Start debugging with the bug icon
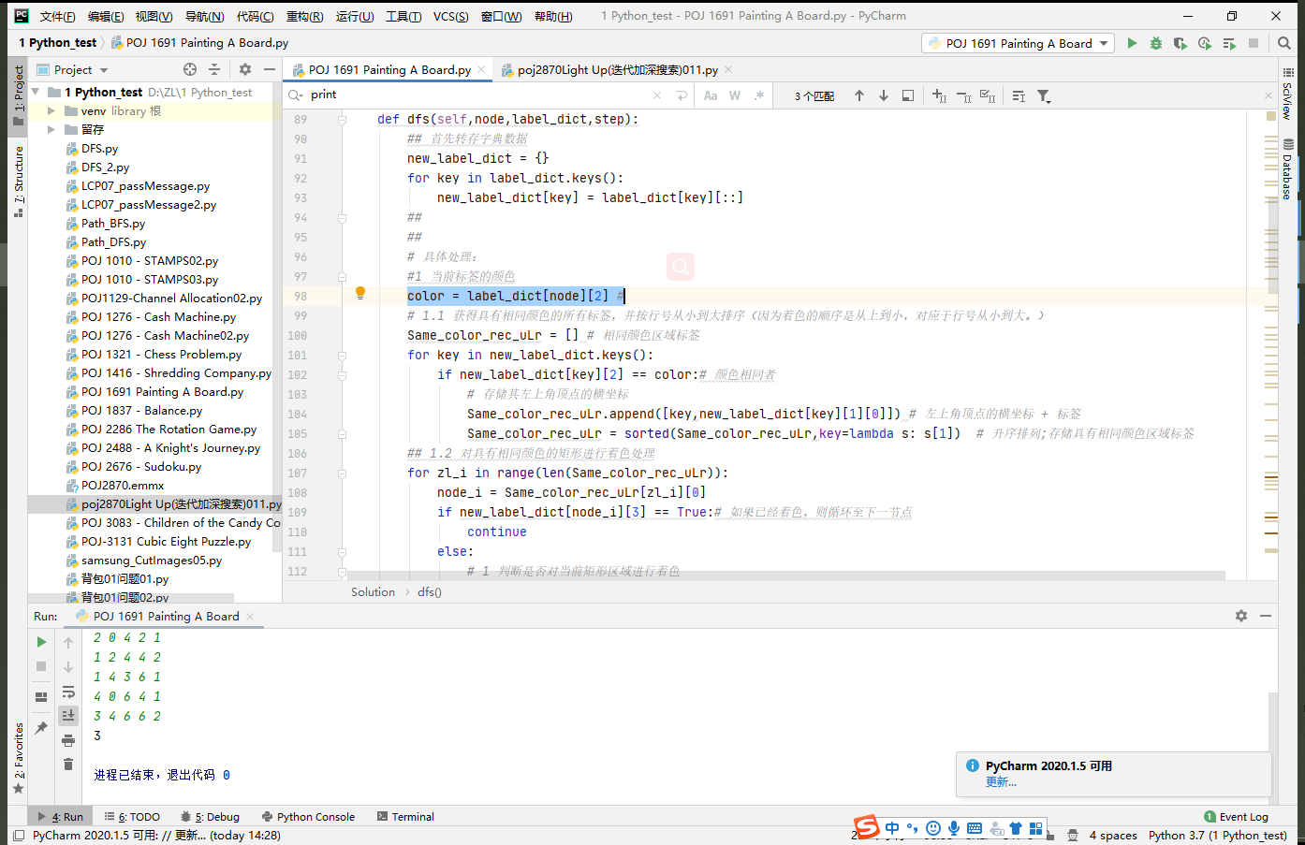 (x=1156, y=43)
